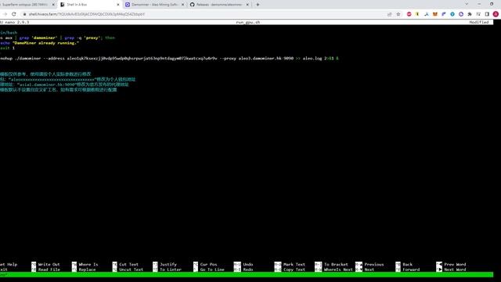Click the 'damominer' grep pattern text
Screen dimensions: 501x282
(x=44, y=38)
